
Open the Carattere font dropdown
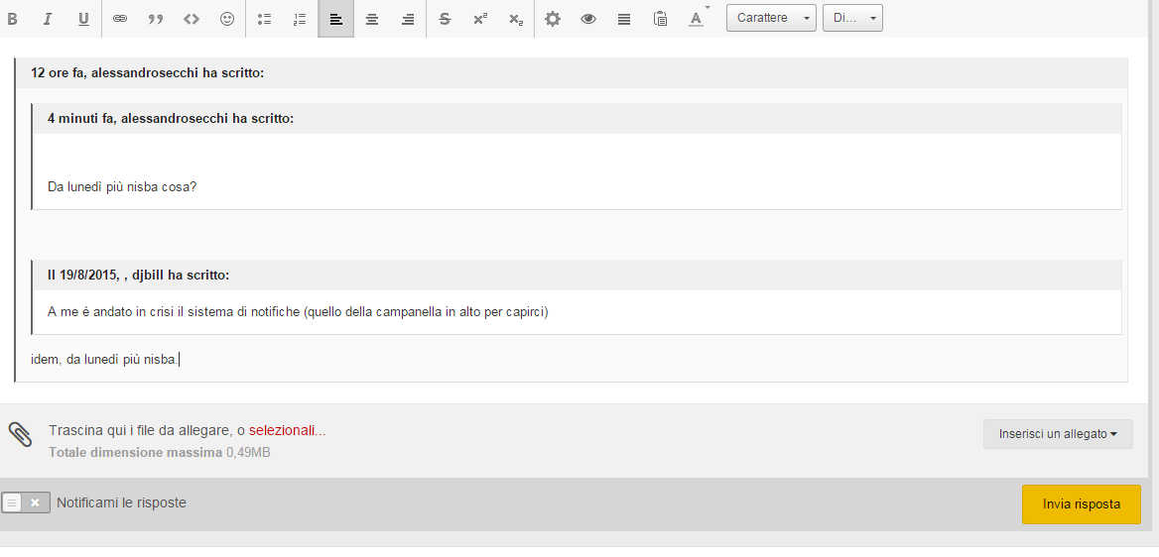(x=771, y=18)
